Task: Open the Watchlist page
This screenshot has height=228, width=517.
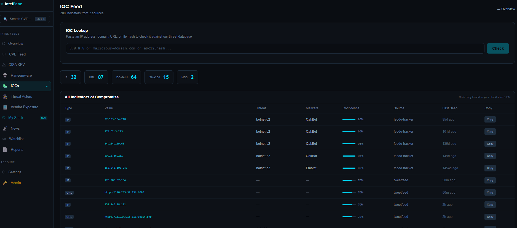Action: coord(25,139)
